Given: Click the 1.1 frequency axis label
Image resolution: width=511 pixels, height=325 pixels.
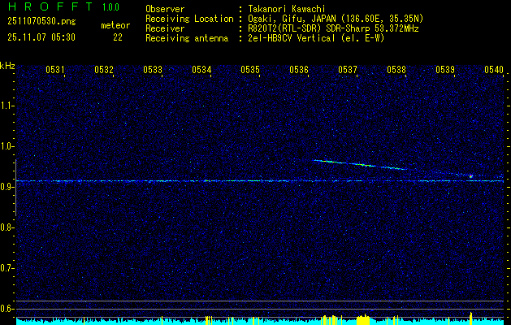Looking at the screenshot, I should click(x=7, y=106).
